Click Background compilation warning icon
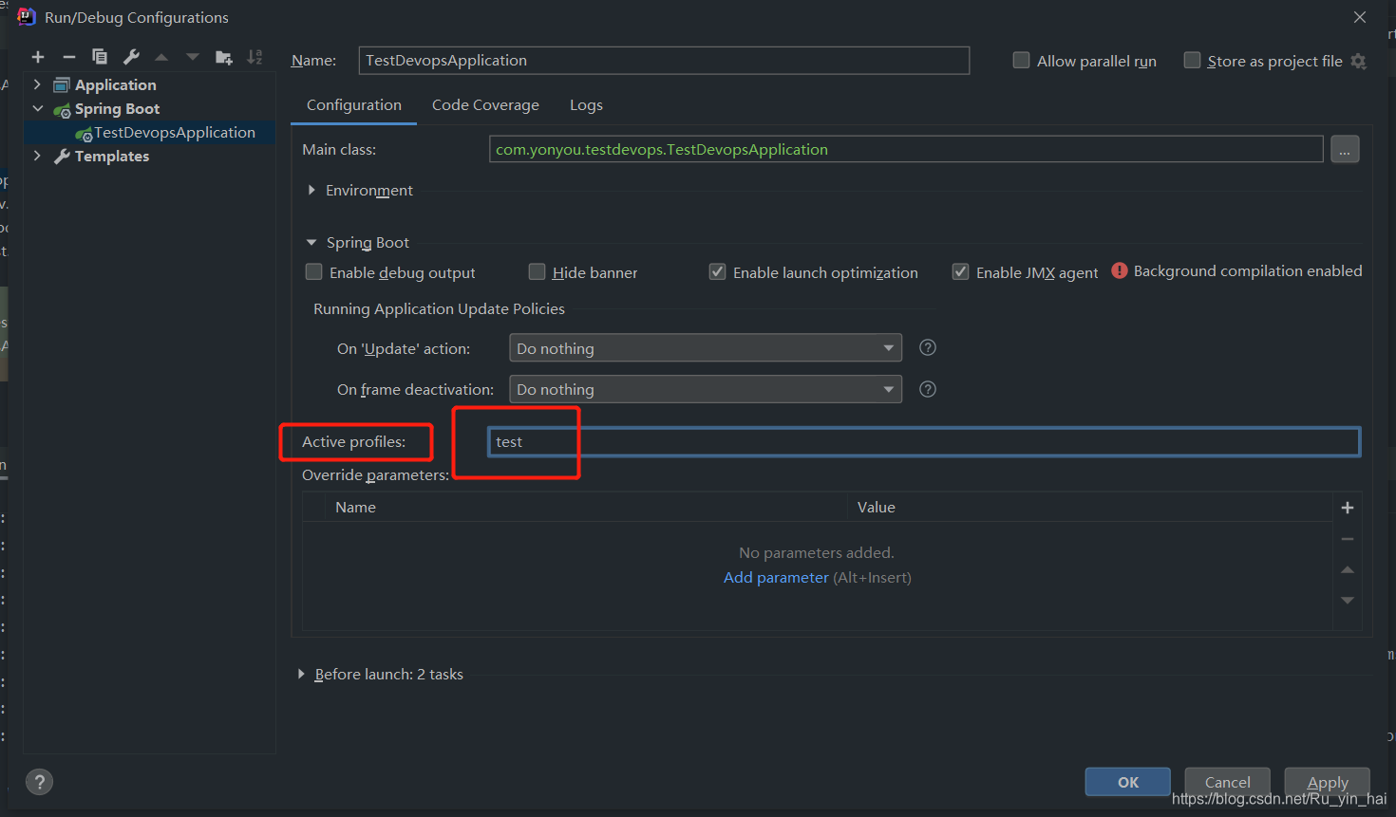Viewport: 1396px width, 817px height. (x=1120, y=270)
